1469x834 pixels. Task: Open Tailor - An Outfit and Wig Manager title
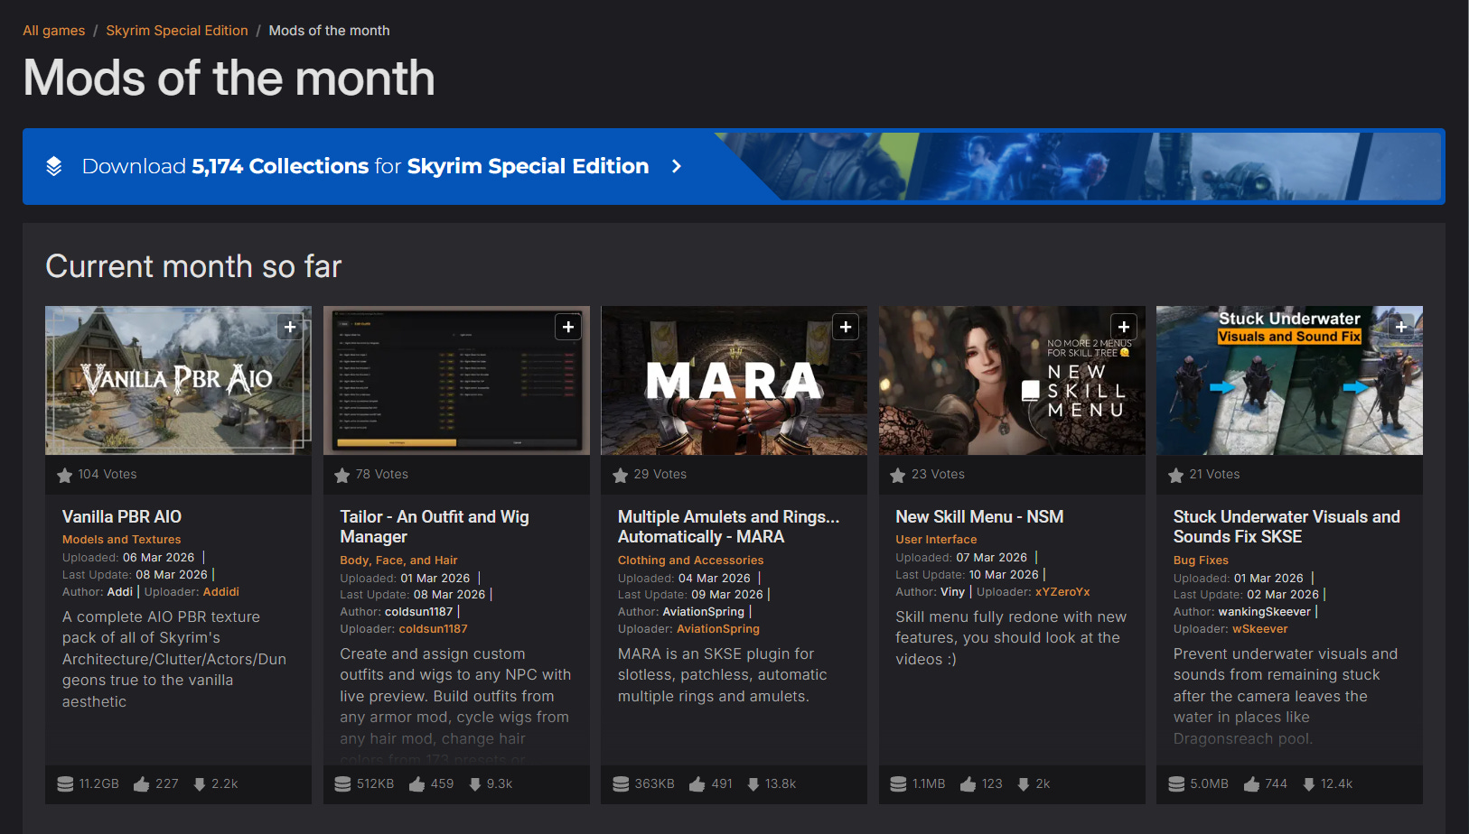(x=435, y=527)
